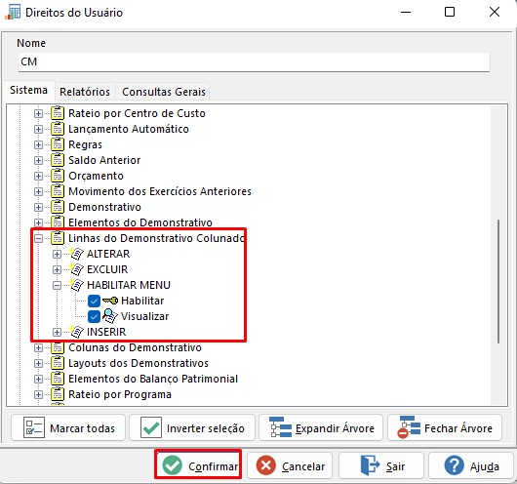Expand the Orçamento tree node
The image size is (517, 484).
[x=39, y=176]
